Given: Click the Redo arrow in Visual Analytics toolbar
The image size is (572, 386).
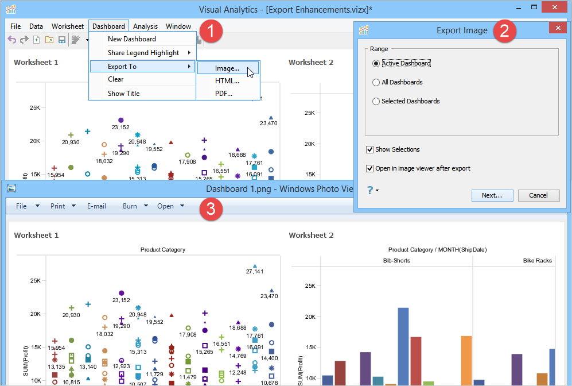Looking at the screenshot, I should [24, 40].
